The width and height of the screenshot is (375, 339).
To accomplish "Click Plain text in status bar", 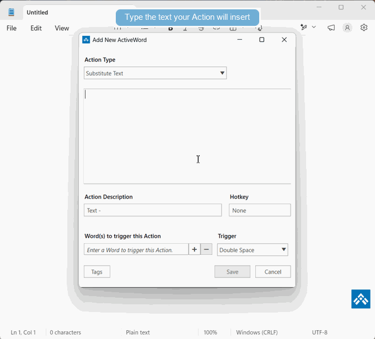I will [138, 332].
